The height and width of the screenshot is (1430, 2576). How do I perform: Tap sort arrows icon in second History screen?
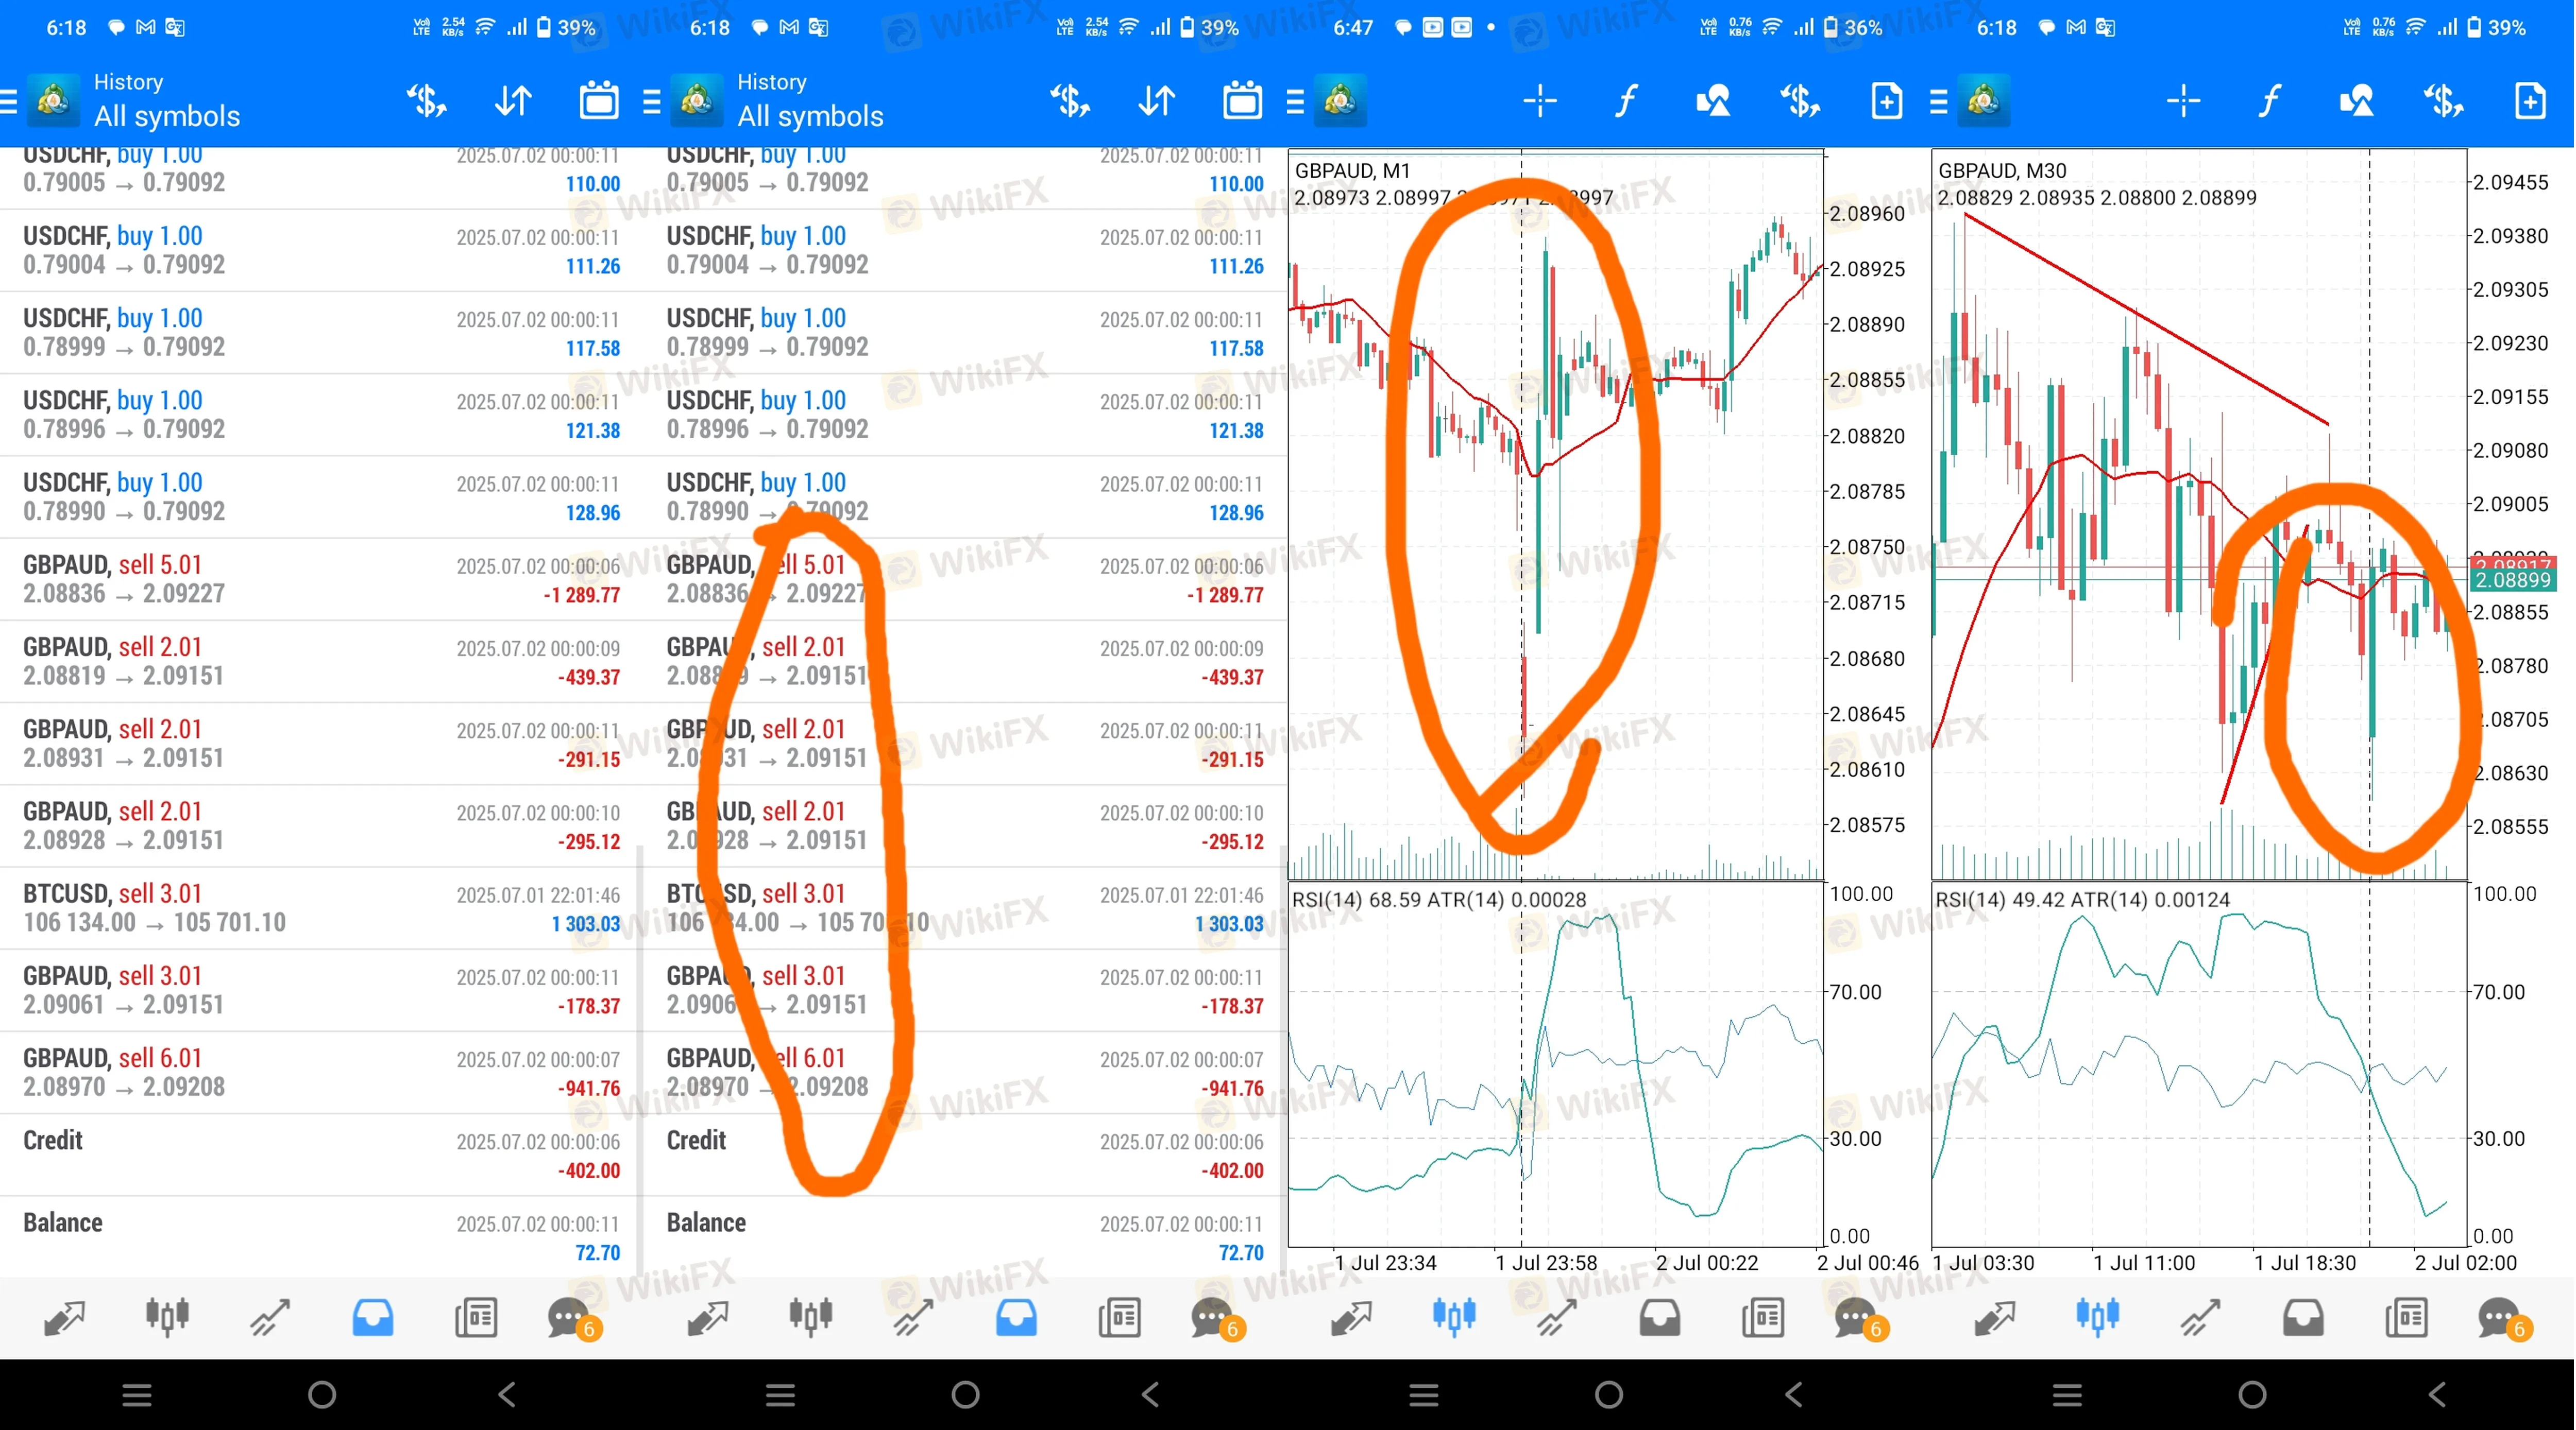click(1156, 101)
